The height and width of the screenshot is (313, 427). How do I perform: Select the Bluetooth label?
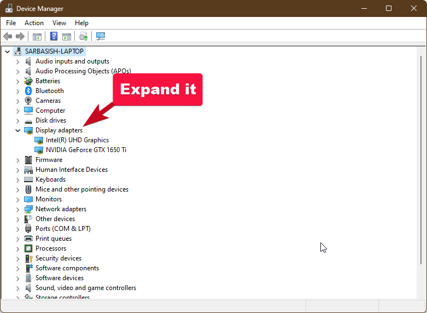pos(50,91)
